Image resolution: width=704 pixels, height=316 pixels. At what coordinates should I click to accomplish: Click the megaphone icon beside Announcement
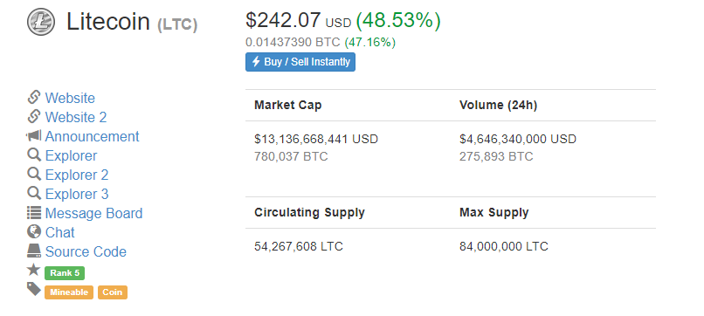point(34,135)
